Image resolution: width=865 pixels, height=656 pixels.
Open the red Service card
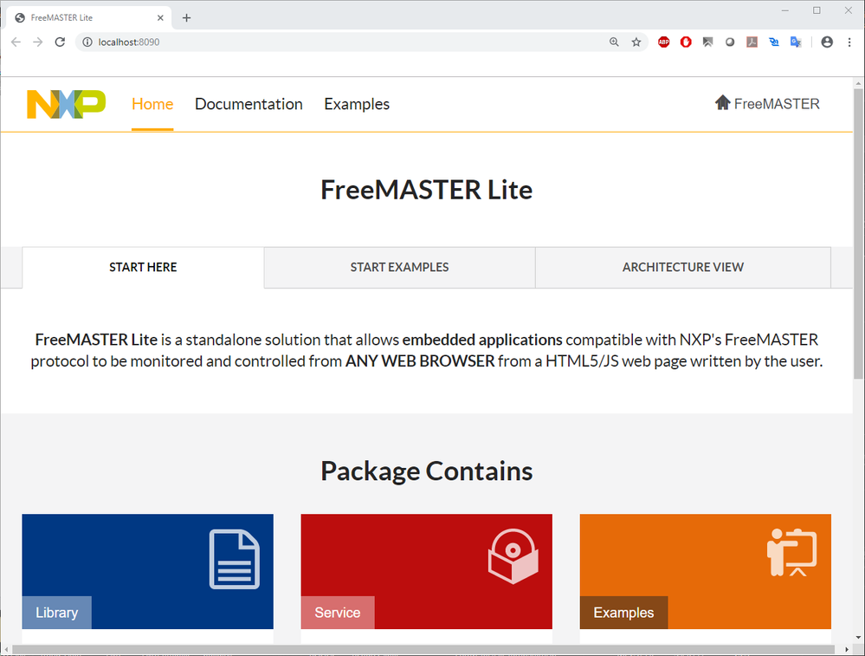coord(426,572)
